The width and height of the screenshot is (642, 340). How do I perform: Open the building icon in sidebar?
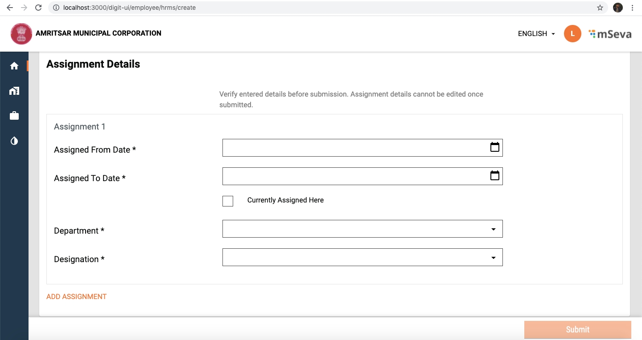14,91
